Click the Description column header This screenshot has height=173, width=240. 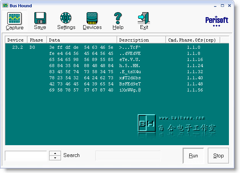coord(141,40)
